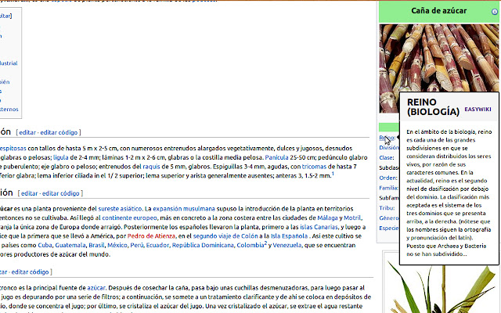Follow the Venezuela link
501x313 pixels.
(x=287, y=245)
